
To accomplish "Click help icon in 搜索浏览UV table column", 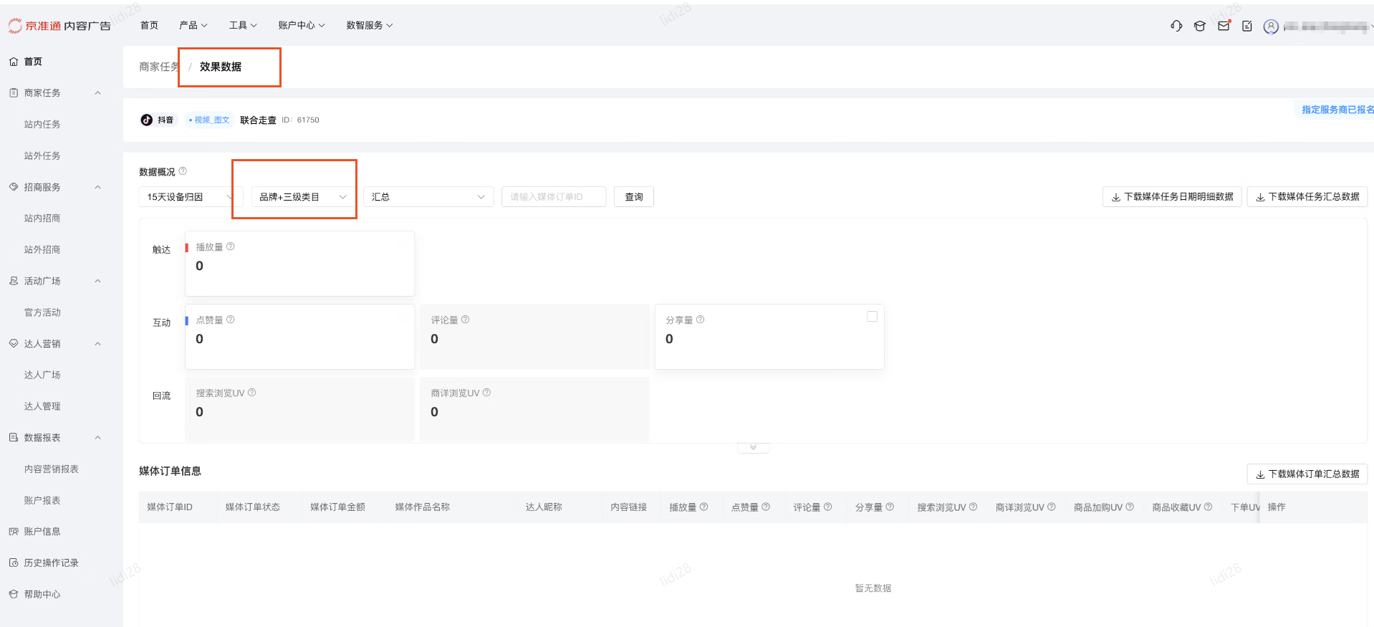I will (x=973, y=507).
